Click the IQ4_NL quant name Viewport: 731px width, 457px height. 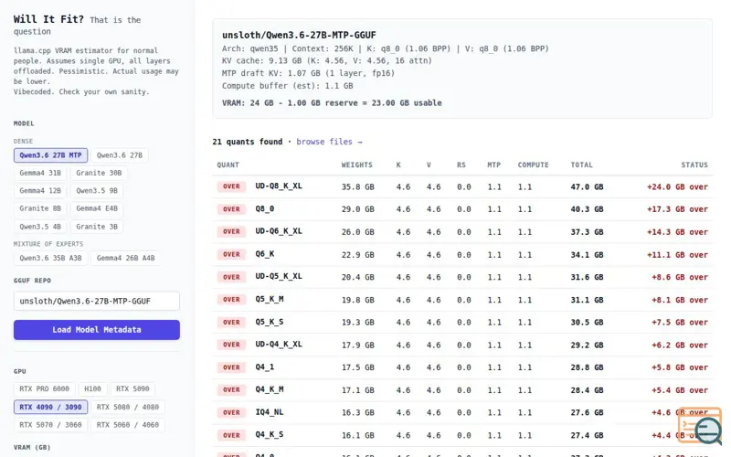pos(269,412)
